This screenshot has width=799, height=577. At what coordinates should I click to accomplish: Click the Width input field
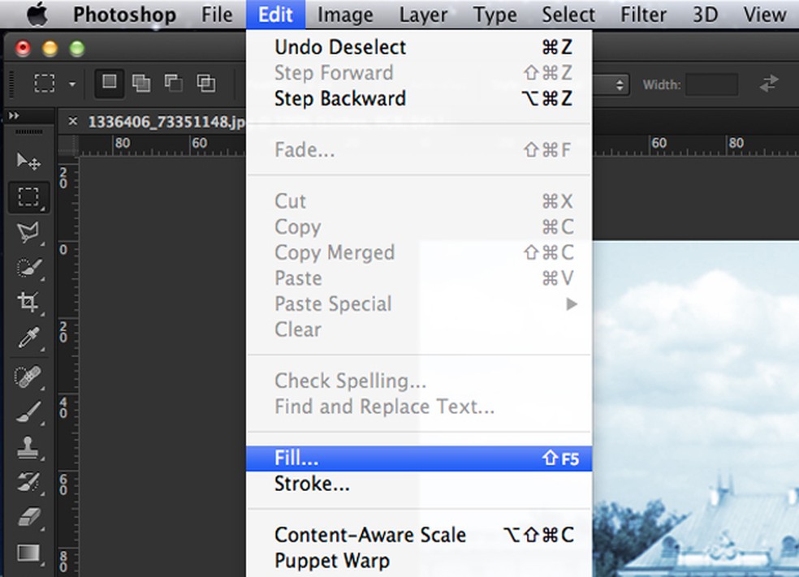pyautogui.click(x=711, y=84)
